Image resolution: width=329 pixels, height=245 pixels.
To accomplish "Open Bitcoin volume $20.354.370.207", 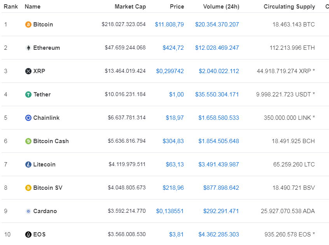I will 217,24.
